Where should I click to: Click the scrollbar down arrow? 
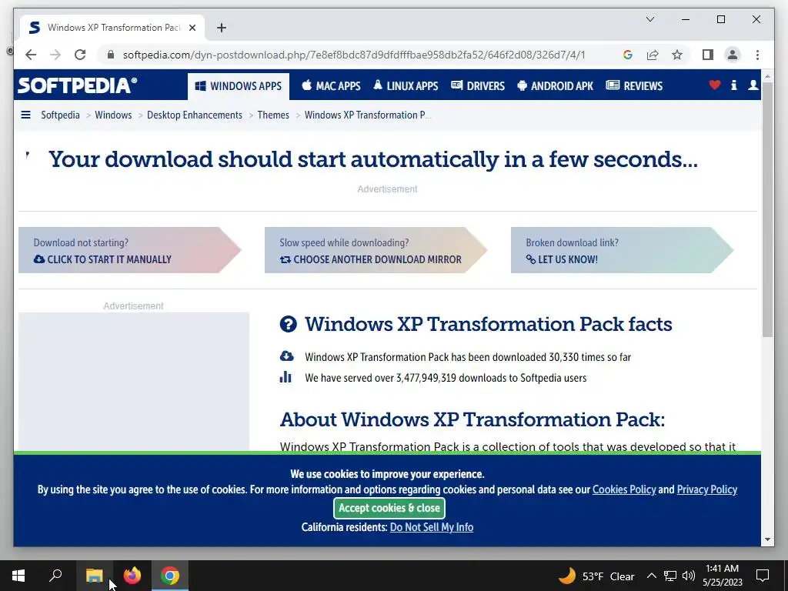(x=767, y=539)
